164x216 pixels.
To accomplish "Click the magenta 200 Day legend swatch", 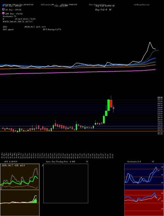I will 3,13.
